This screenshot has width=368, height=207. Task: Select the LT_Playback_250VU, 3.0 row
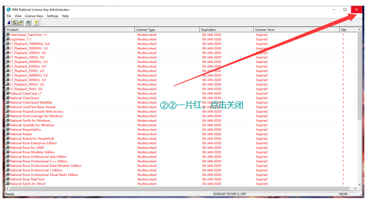click(181, 71)
